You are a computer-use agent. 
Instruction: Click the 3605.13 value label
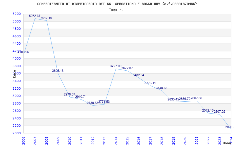pos(58,71)
